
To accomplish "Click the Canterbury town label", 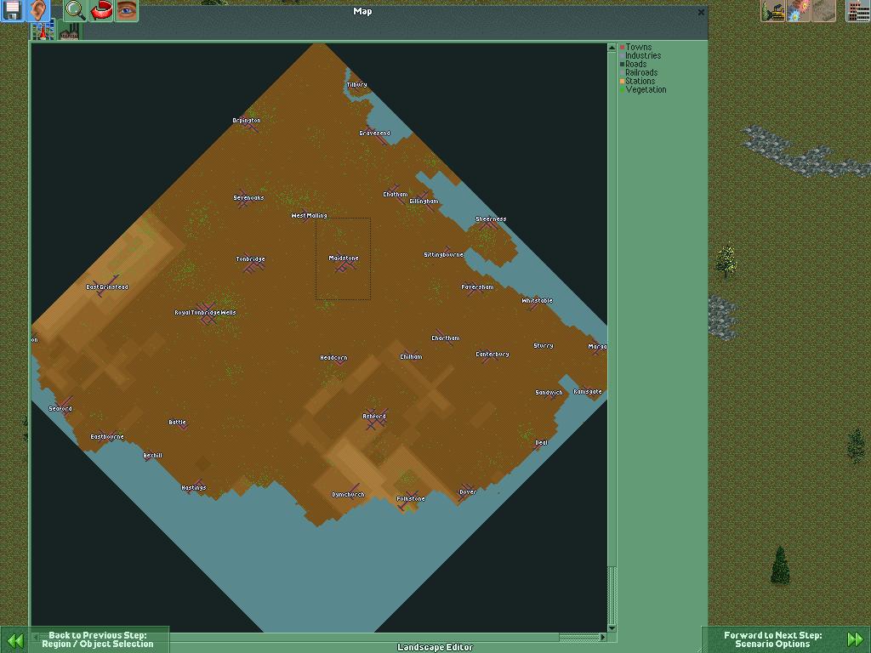I will (492, 355).
